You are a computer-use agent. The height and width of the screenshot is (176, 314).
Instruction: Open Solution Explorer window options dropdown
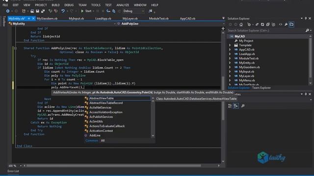302,19
